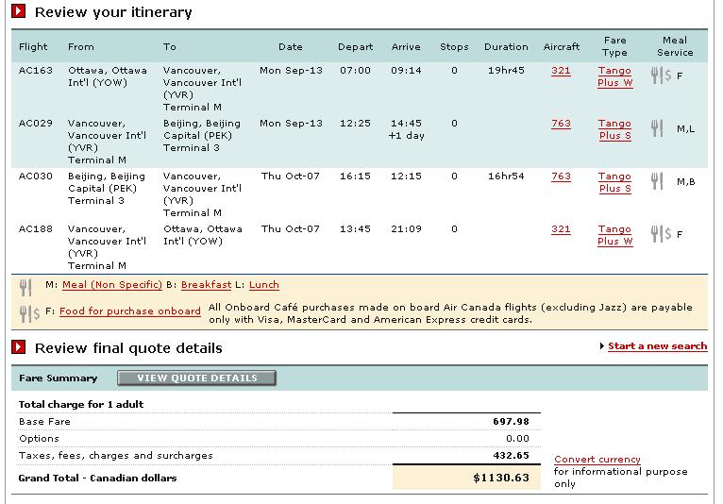This screenshot has width=723, height=504.
Task: Click the red arrow icon beside Review your itinerary
Action: 19,11
